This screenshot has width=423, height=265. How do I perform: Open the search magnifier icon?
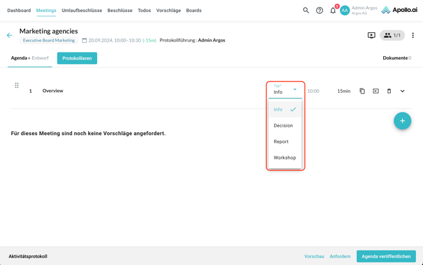306,10
